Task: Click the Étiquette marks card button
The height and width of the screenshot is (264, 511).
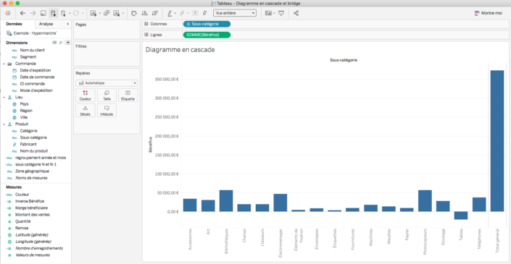Action: click(128, 95)
